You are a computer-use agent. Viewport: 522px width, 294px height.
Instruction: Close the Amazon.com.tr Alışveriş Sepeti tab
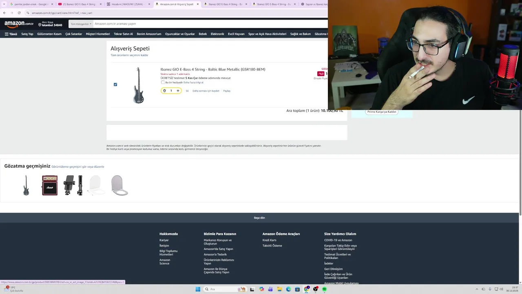(x=198, y=4)
